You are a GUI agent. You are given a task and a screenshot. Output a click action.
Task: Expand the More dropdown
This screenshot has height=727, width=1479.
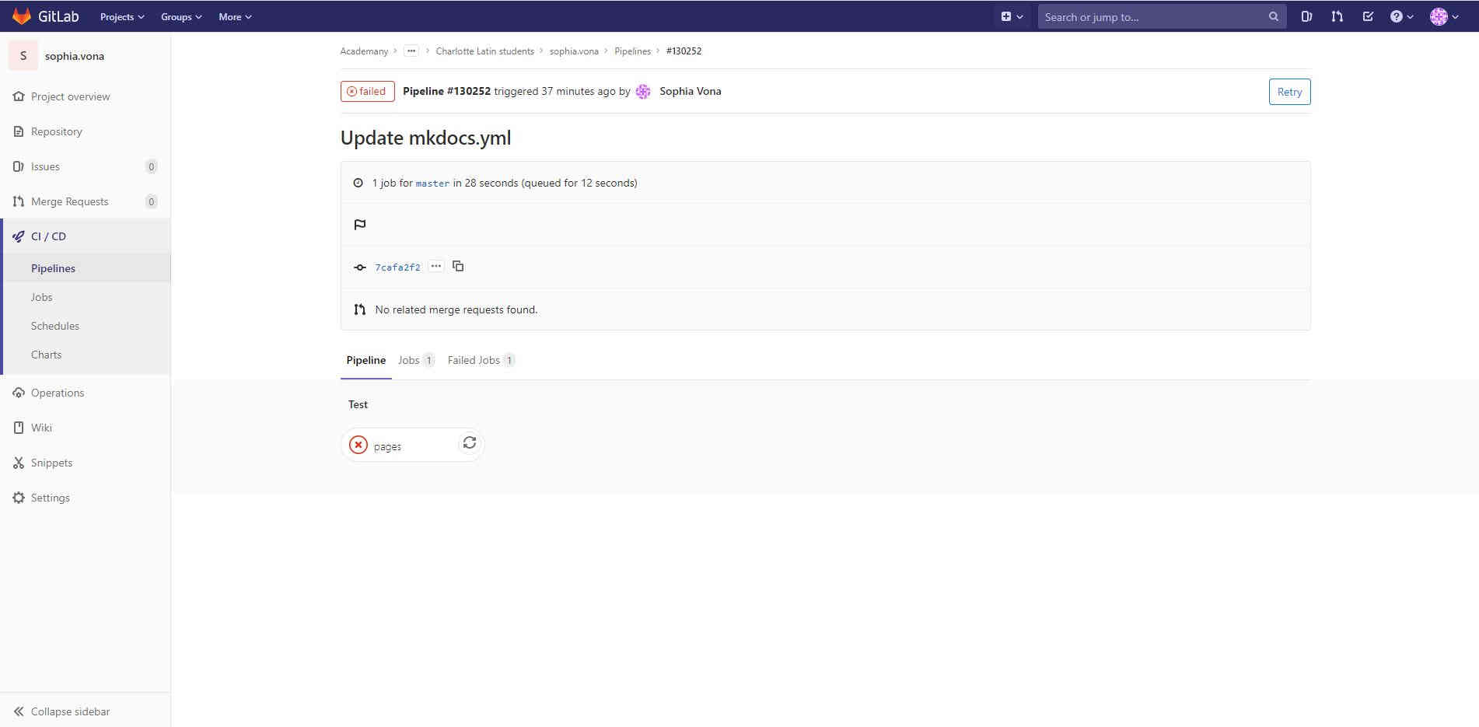click(x=235, y=16)
